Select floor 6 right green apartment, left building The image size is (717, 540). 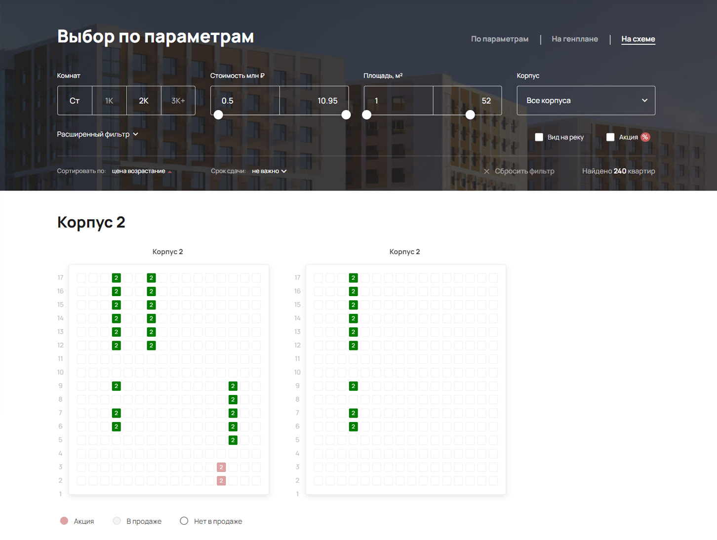(x=233, y=426)
